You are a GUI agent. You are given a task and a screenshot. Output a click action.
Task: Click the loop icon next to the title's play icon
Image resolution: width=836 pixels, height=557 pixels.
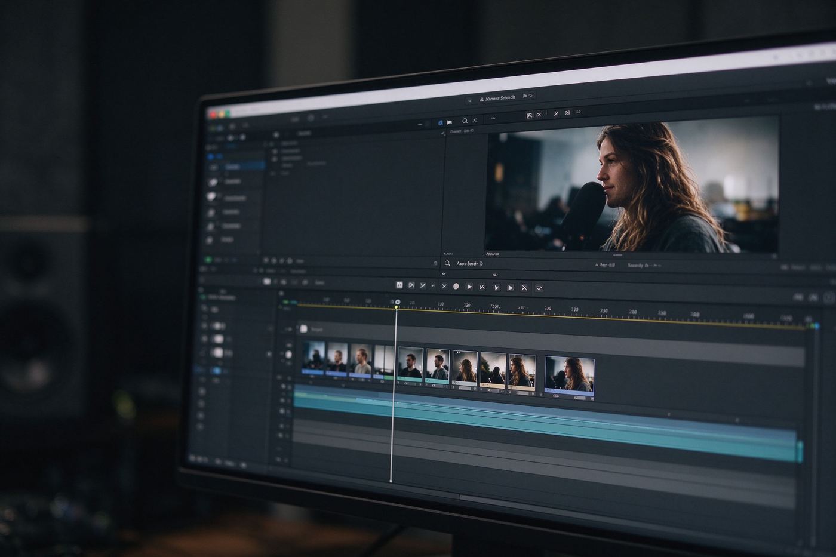[x=531, y=95]
